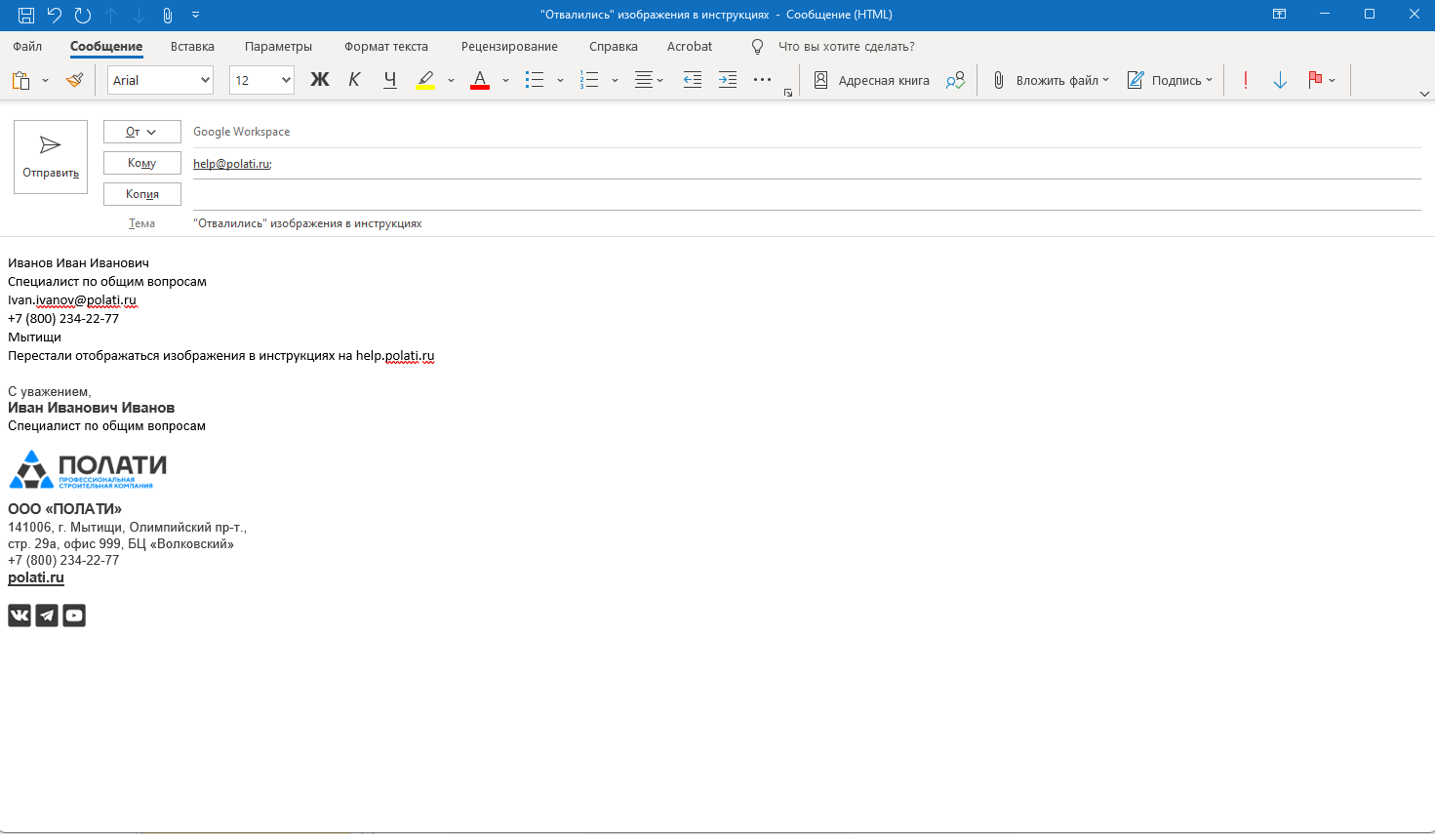The height and width of the screenshot is (834, 1435).
Task: Toggle underline formatting (Ч)
Action: (x=389, y=80)
